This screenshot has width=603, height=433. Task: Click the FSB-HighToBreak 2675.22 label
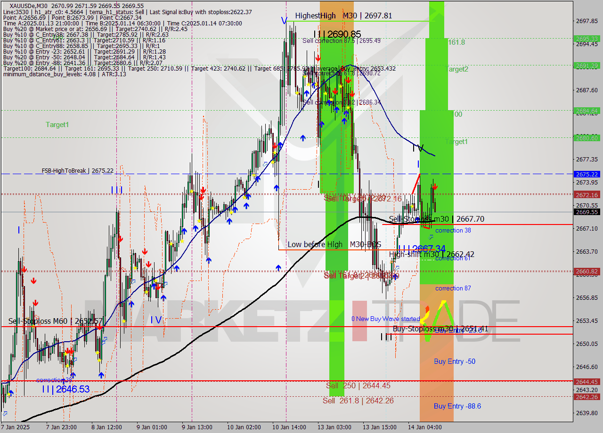click(77, 170)
